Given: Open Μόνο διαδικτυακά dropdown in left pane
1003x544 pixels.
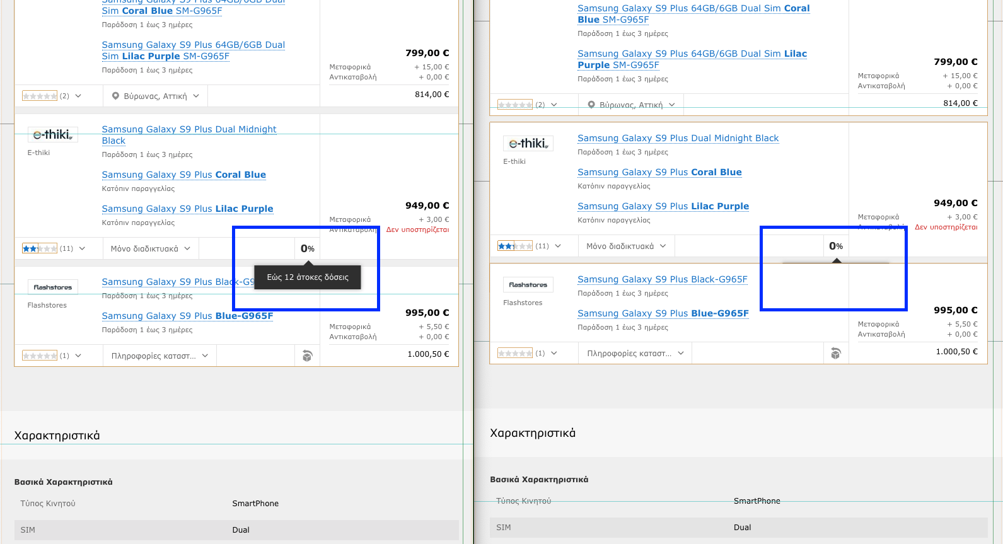Looking at the screenshot, I should [x=151, y=248].
